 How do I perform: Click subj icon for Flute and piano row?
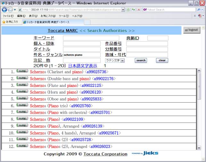click(22, 85)
